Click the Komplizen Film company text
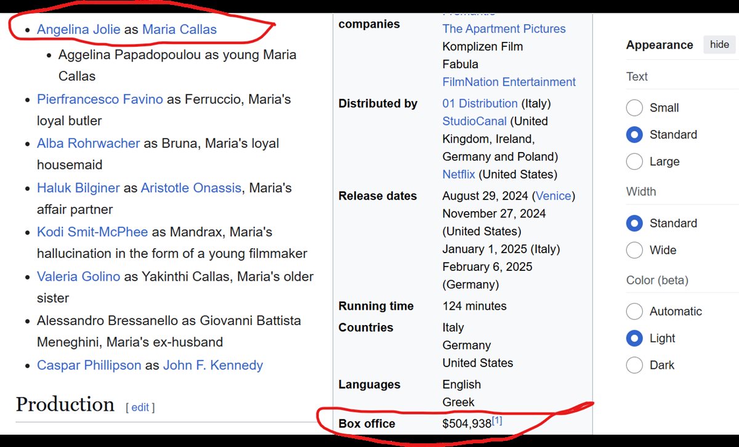The width and height of the screenshot is (739, 447). pos(482,46)
